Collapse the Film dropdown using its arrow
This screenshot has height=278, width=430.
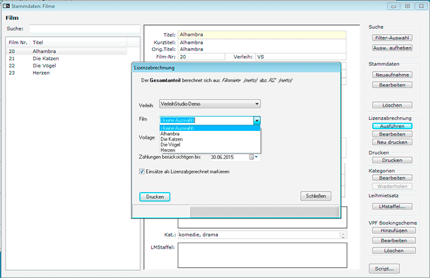256,120
